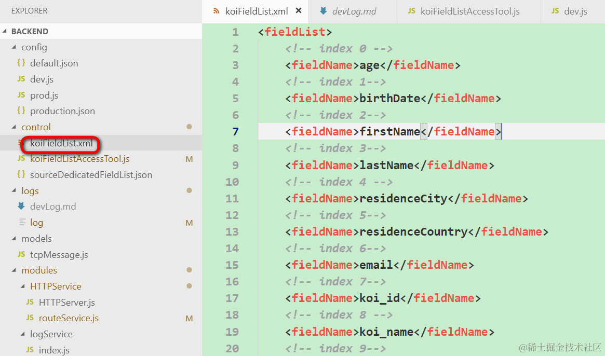Click the 'residenceCountry' field value
The width and height of the screenshot is (605, 356).
tap(413, 232)
